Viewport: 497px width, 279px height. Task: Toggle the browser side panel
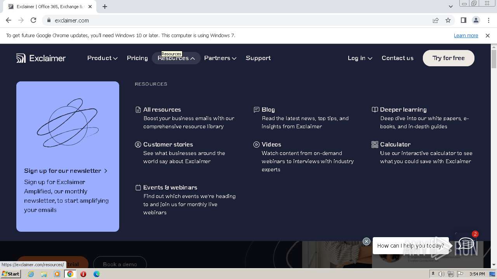coord(463,20)
